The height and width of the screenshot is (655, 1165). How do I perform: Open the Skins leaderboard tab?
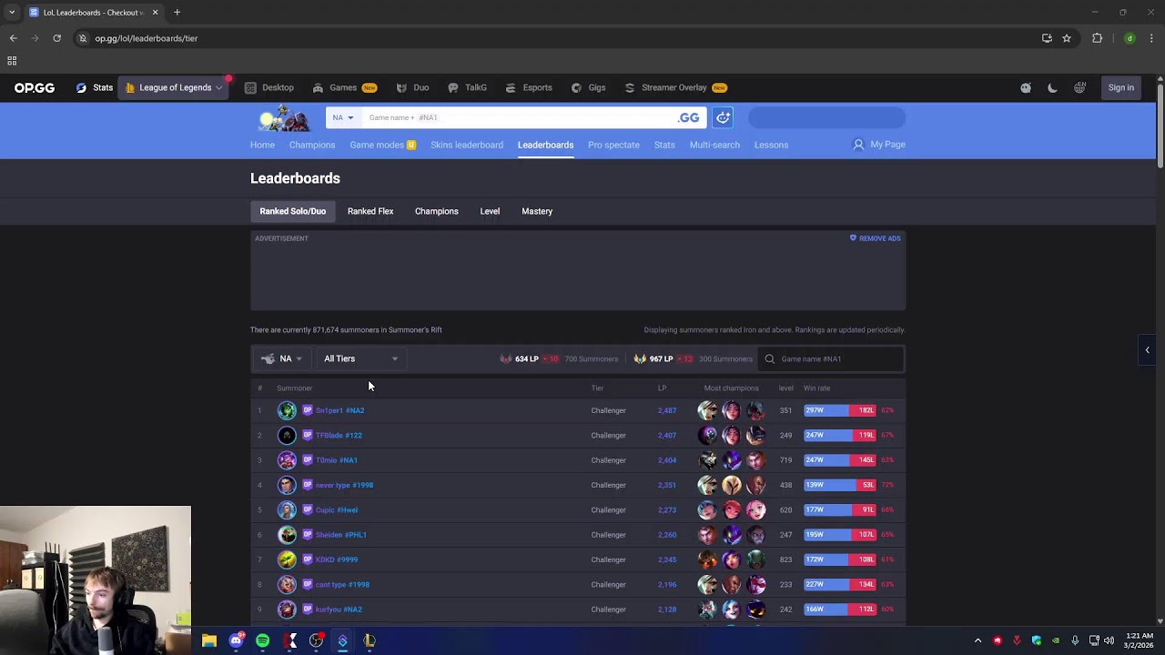pos(467,145)
